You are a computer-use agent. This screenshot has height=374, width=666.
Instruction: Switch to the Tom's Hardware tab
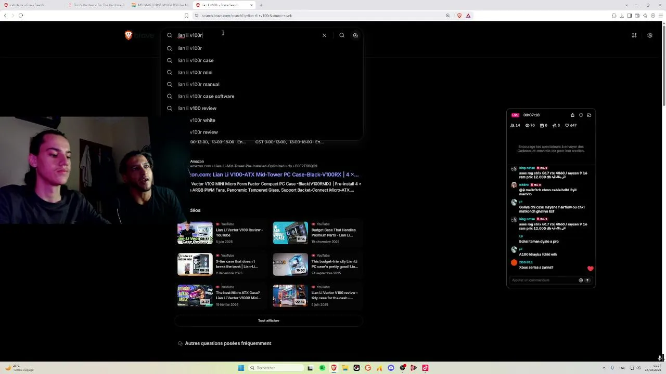point(96,5)
